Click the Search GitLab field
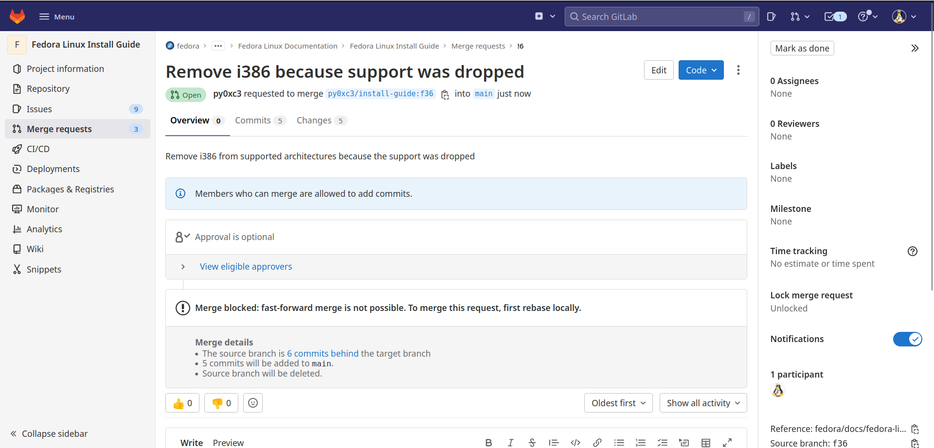 tap(662, 17)
